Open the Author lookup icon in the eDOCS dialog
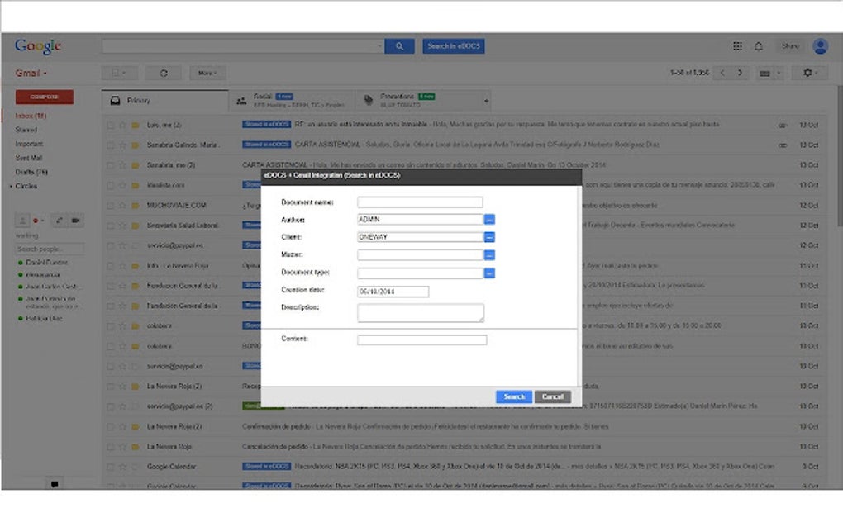Viewport: 843px width, 527px height. (x=491, y=219)
